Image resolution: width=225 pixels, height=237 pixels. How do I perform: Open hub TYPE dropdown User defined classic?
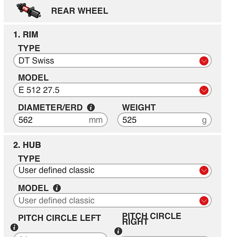tap(112, 171)
